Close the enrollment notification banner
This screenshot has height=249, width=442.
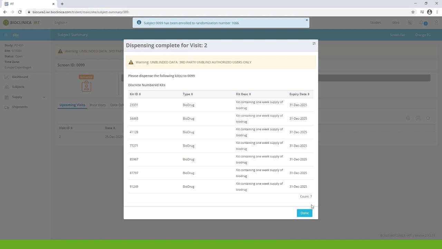(x=307, y=20)
